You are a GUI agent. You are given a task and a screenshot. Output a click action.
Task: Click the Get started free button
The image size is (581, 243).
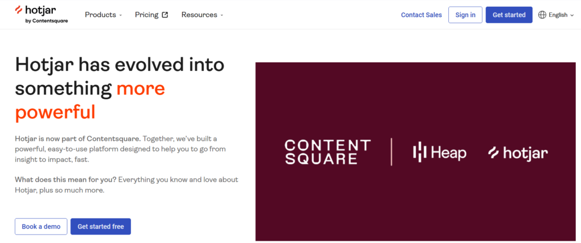click(101, 227)
